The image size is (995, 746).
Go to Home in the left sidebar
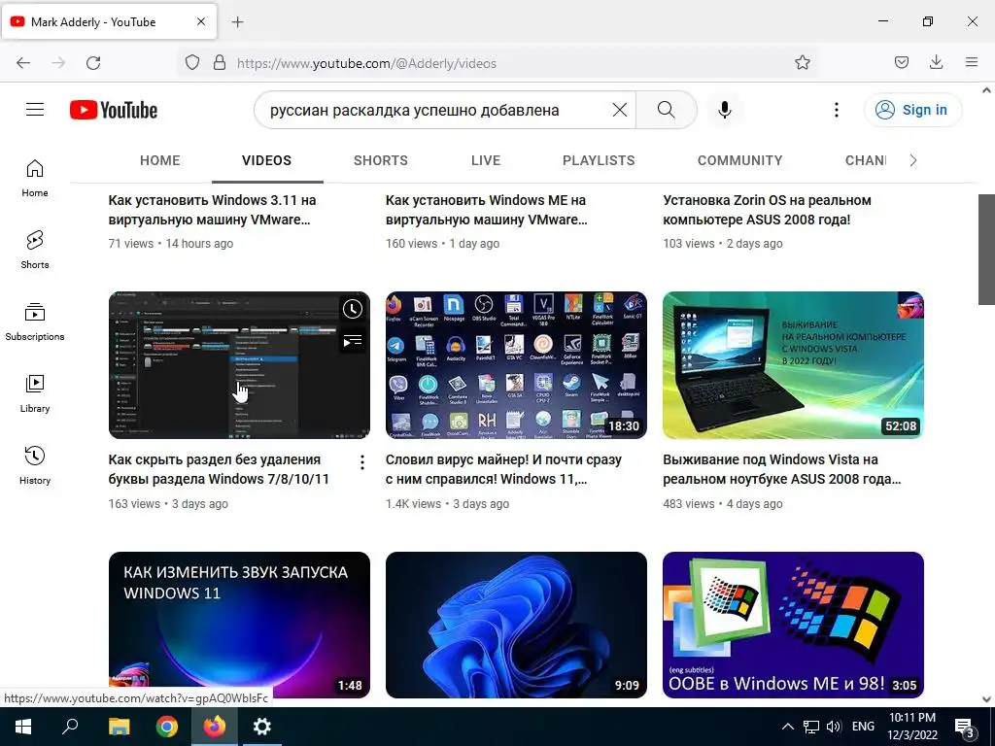(35, 179)
